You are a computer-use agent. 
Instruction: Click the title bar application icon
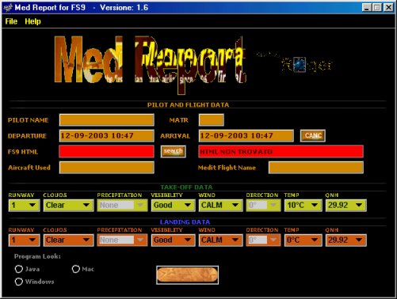pos(8,7)
